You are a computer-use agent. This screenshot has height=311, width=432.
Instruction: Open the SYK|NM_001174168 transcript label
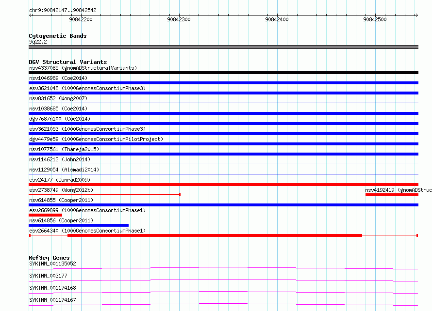(x=52, y=288)
